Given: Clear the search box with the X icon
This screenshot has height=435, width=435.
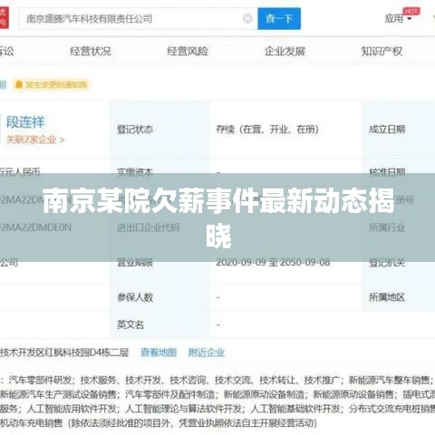Looking at the screenshot, I should click(x=247, y=18).
